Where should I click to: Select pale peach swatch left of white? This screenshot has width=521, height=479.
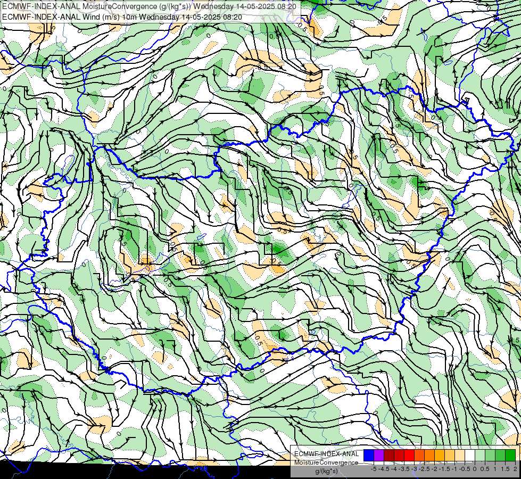[460, 456]
